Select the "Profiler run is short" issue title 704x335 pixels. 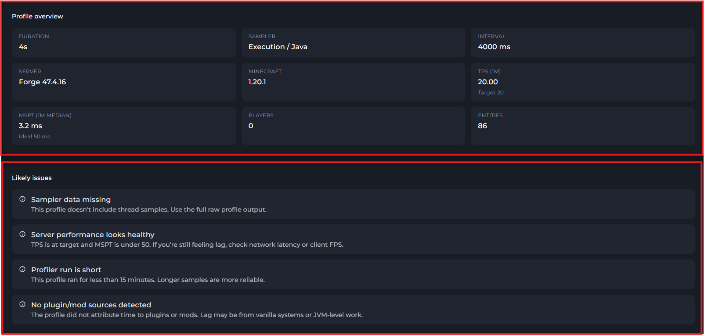coord(66,270)
